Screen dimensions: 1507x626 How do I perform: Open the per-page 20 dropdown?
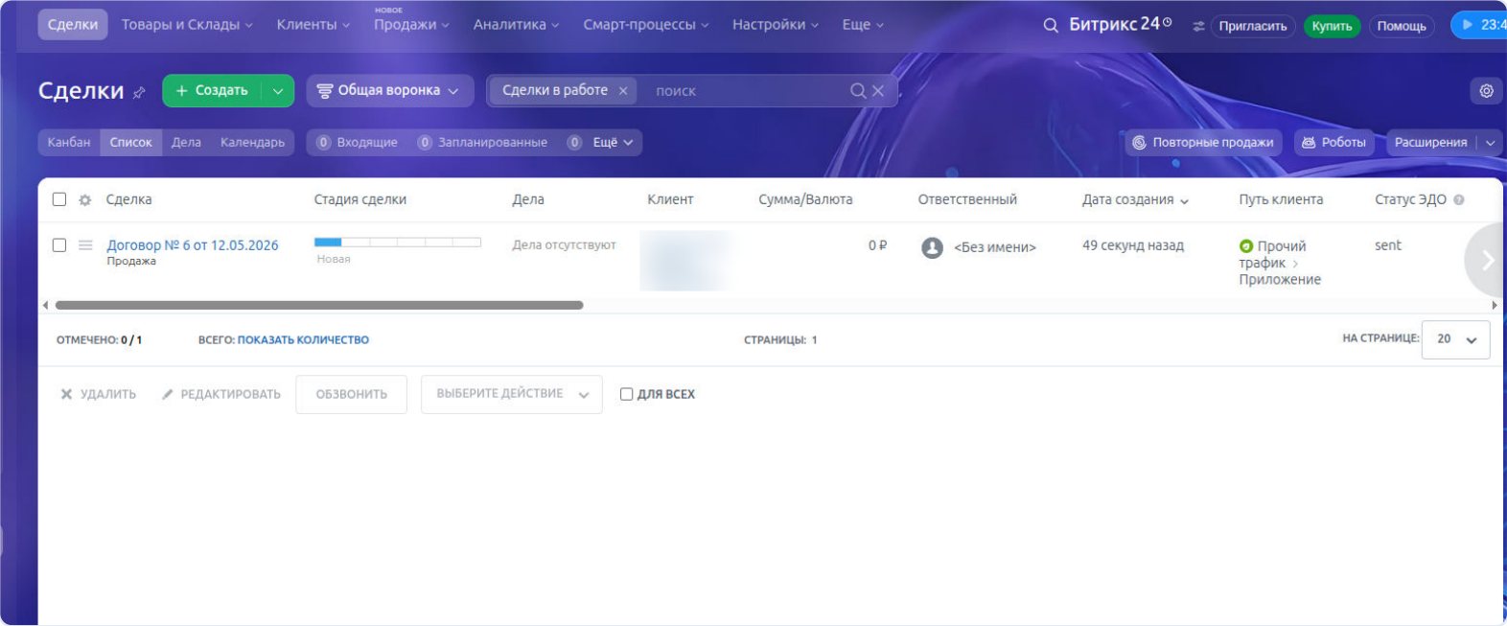[x=1457, y=339]
